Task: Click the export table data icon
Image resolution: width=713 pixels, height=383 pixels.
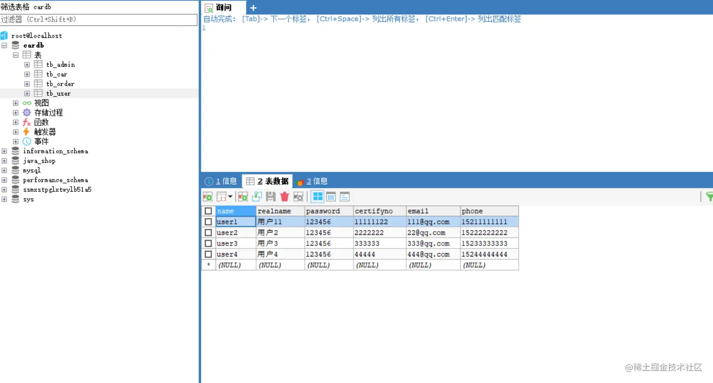Action: (x=208, y=197)
